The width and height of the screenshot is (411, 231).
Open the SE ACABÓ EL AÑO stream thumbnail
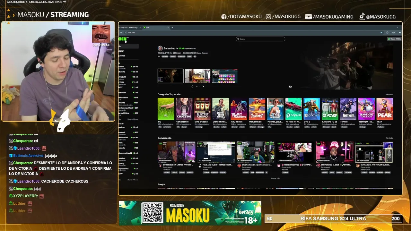374,152
